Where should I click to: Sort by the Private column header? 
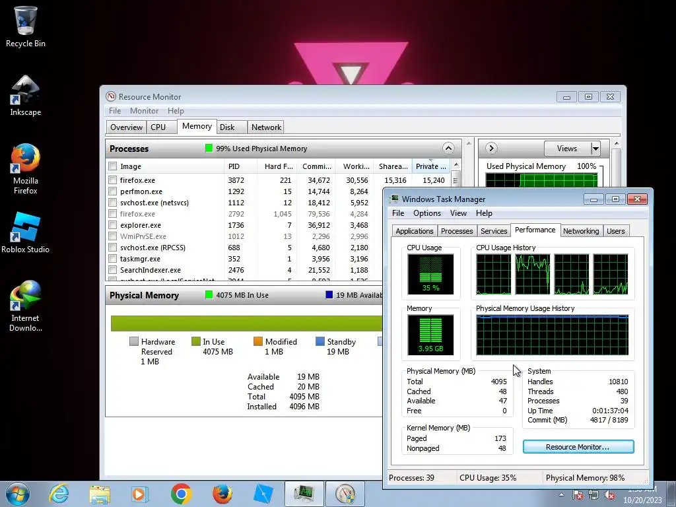[x=430, y=166]
